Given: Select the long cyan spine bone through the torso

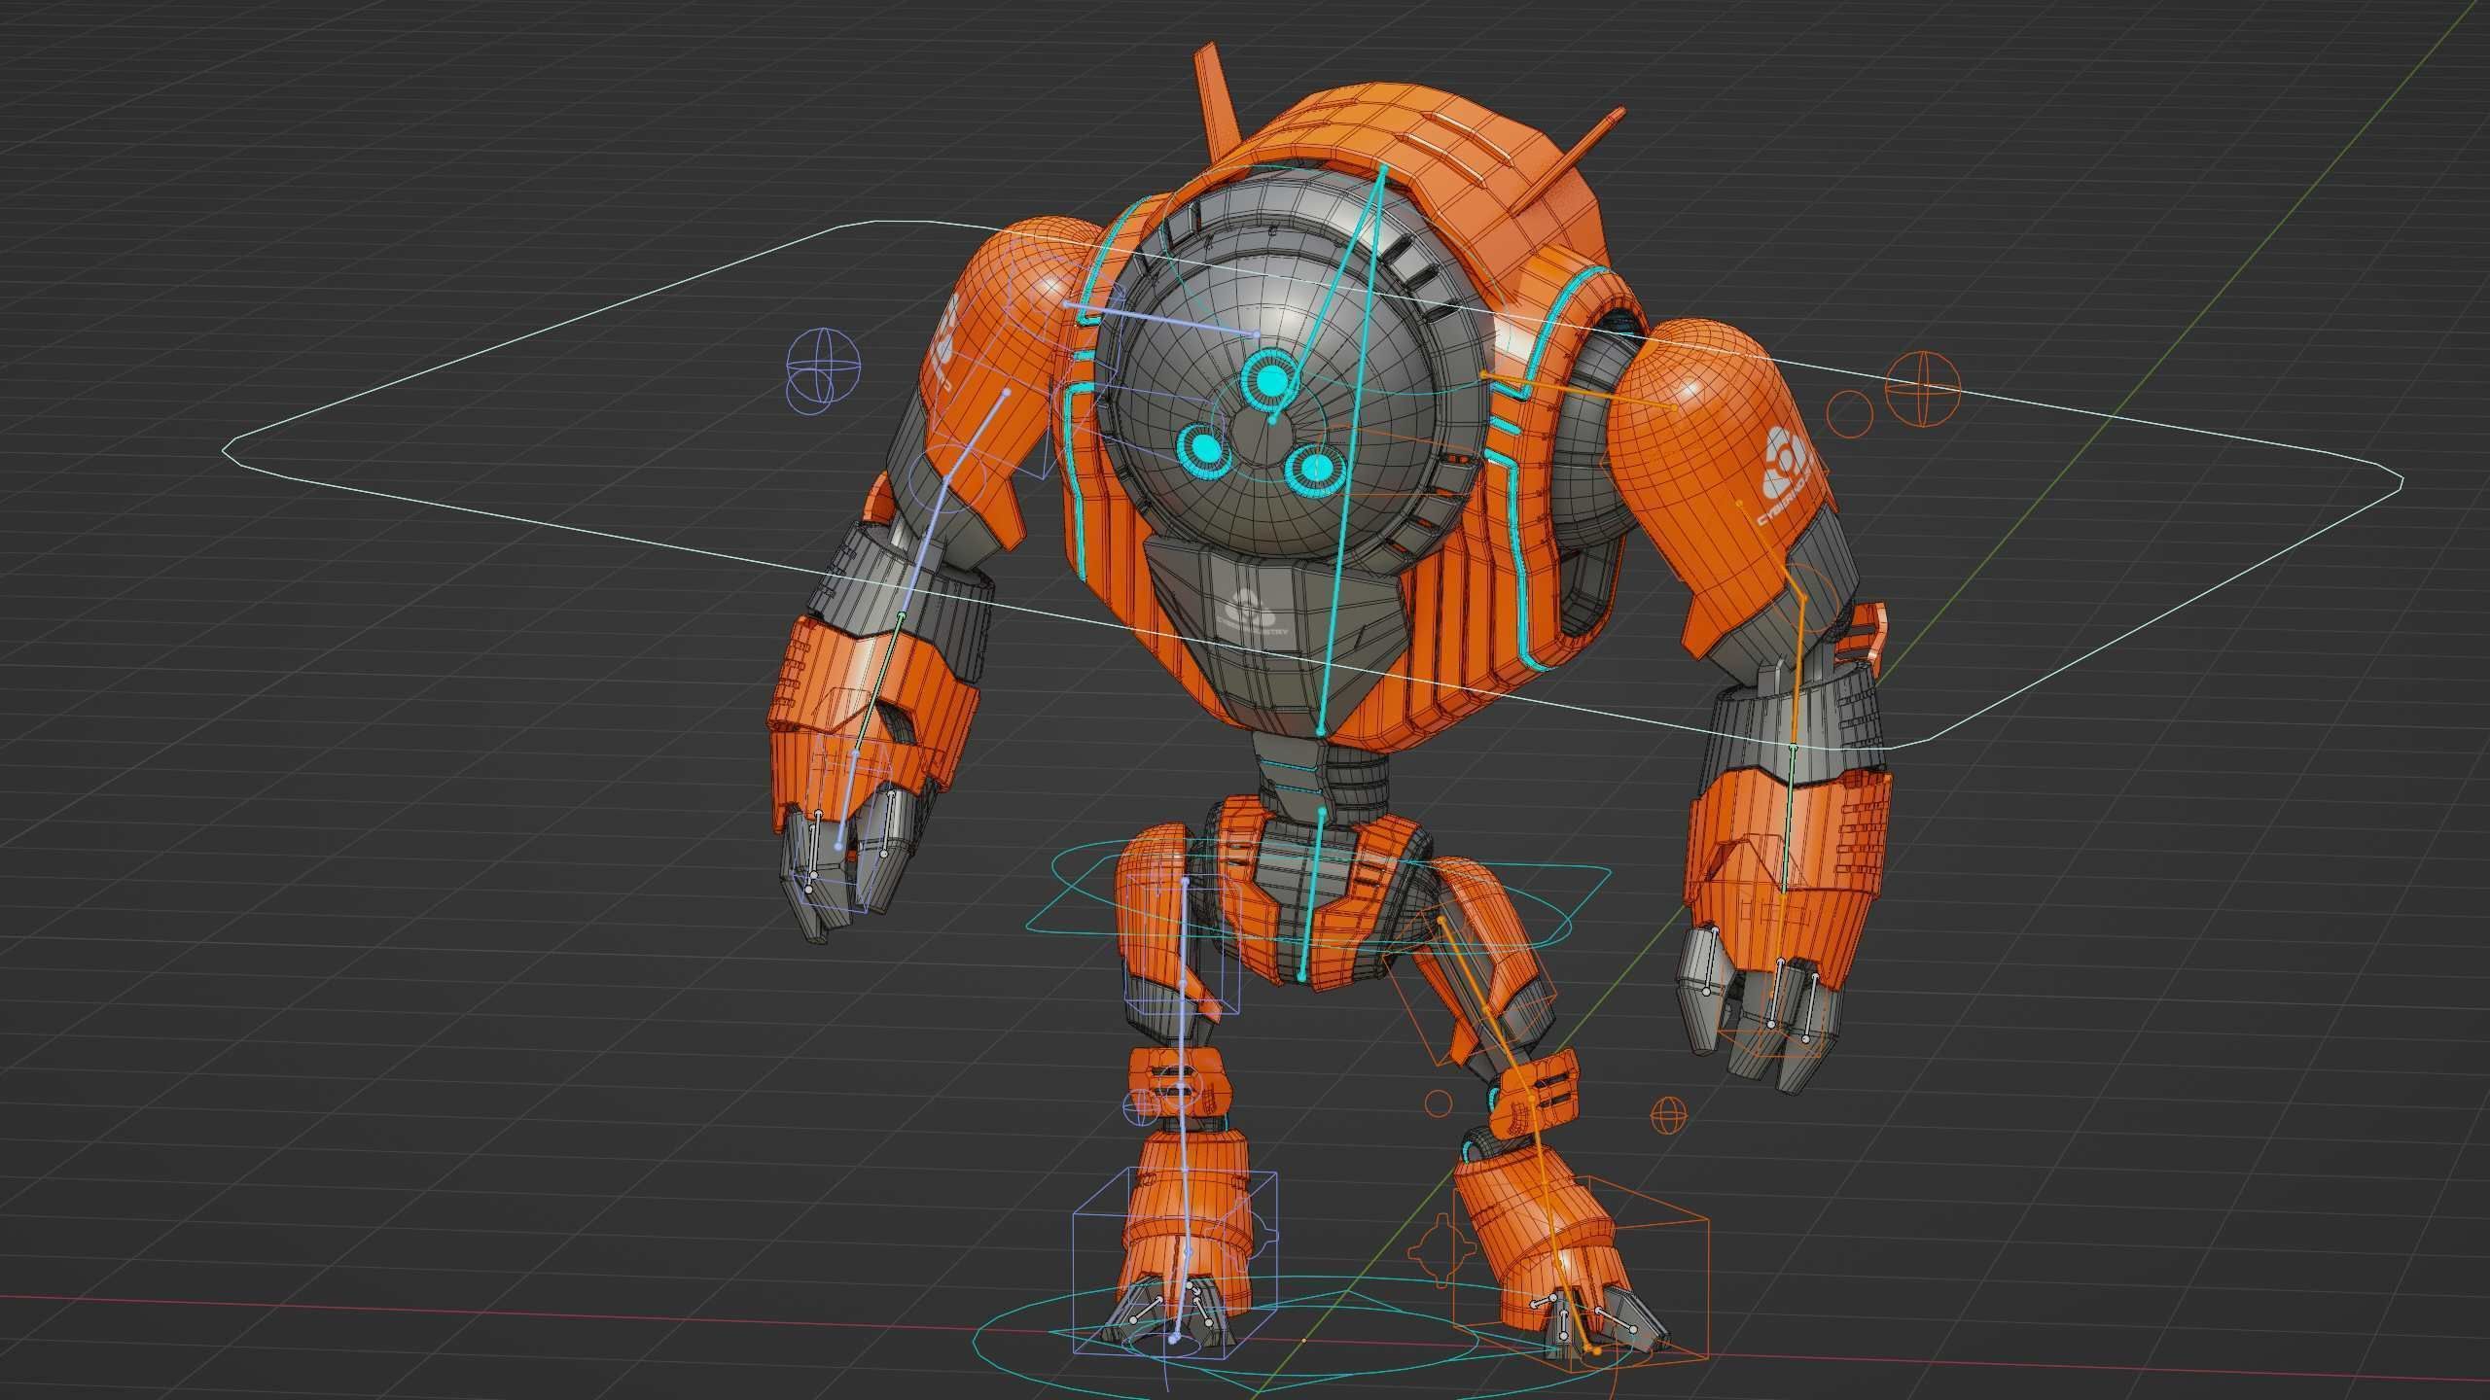Looking at the screenshot, I should coord(1350,449).
